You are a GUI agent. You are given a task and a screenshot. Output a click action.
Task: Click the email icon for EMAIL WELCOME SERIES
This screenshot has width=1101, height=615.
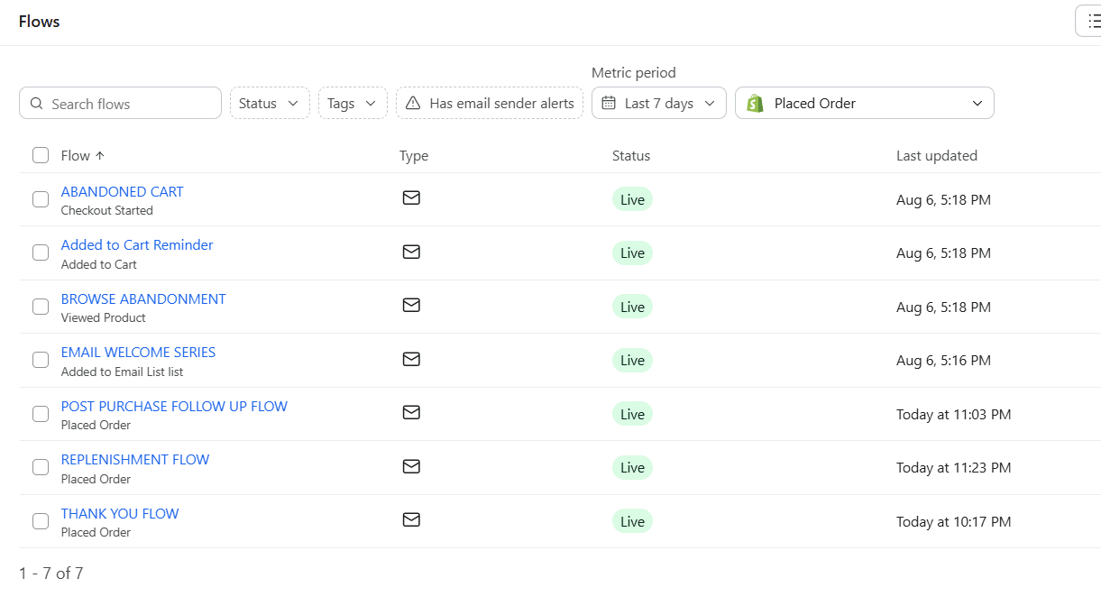411,359
